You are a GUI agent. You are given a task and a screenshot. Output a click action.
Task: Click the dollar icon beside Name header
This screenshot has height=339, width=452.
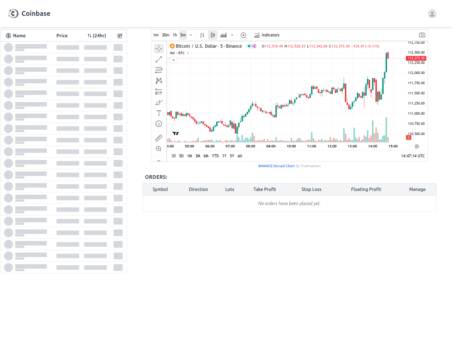pos(8,36)
